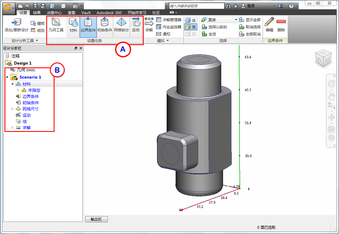Image resolution: width=339 pixels, height=234 pixels.
Task: Click the 规则 button
Action: (38, 31)
